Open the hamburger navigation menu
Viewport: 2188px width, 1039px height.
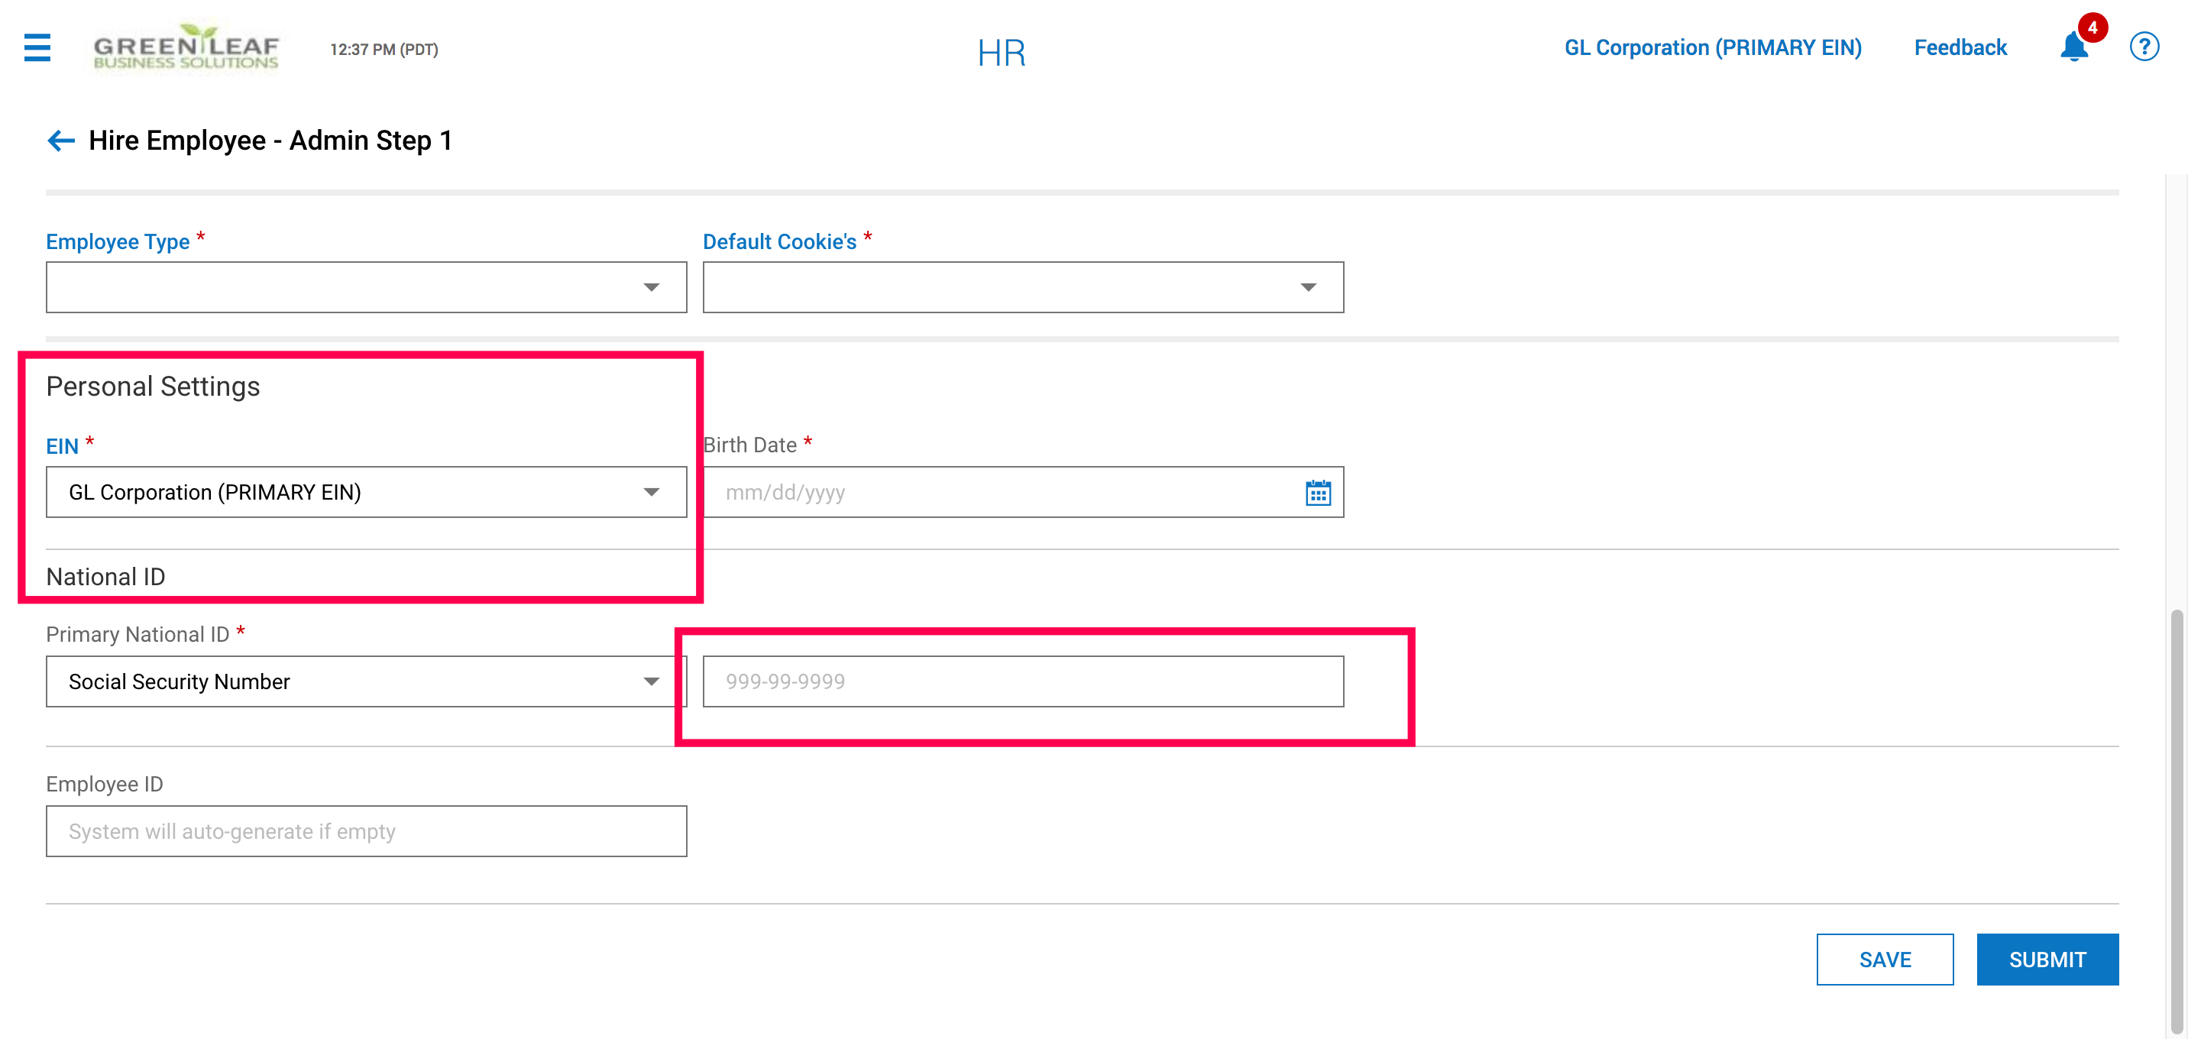(x=37, y=47)
